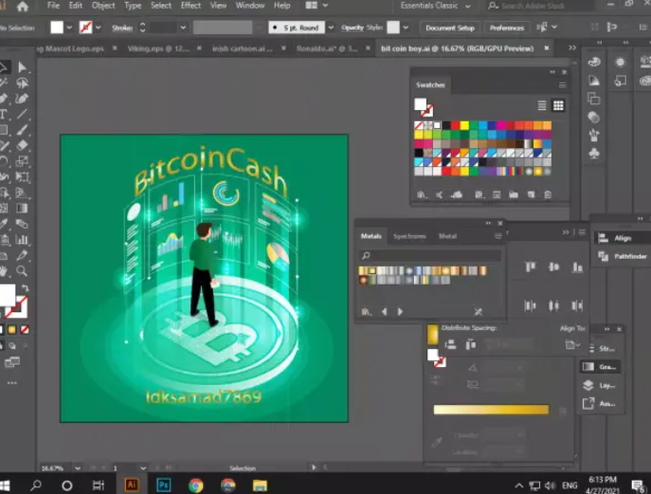
Task: Switch to Spectrums tab
Action: coord(409,236)
